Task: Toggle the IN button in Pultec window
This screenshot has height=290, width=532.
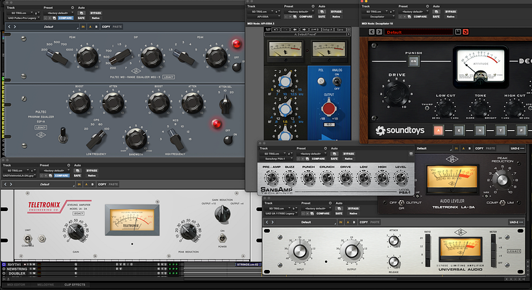Action: pos(83,27)
